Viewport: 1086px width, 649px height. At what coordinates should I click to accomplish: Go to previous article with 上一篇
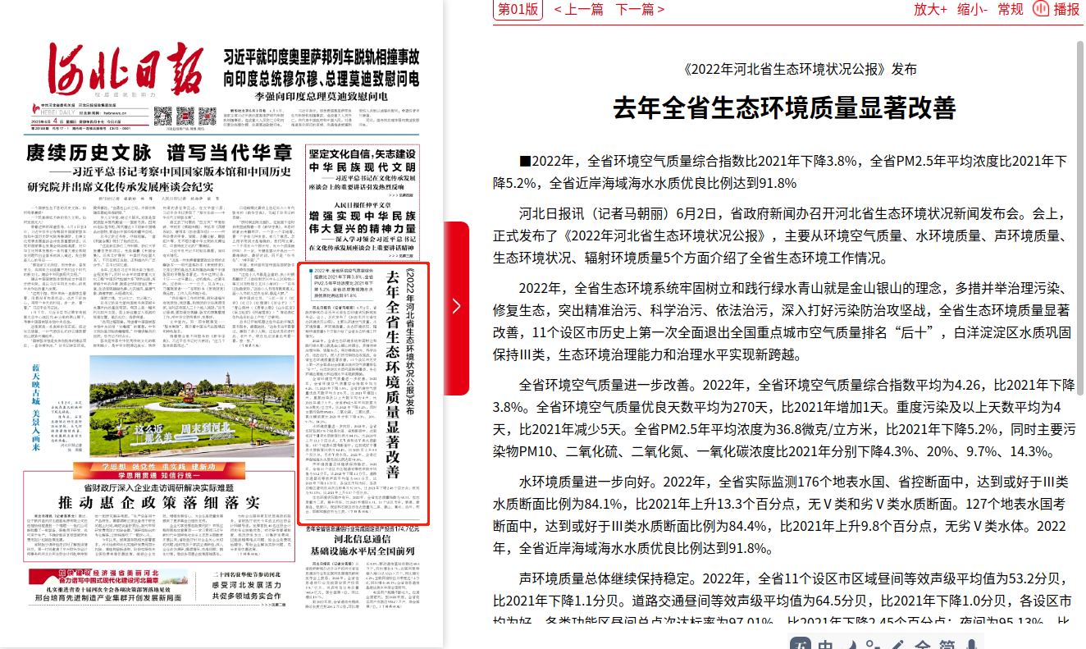click(x=578, y=9)
